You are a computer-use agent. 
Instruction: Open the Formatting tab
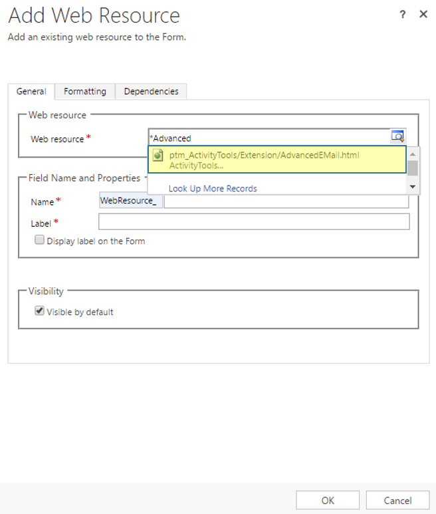click(x=84, y=91)
